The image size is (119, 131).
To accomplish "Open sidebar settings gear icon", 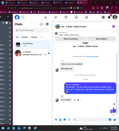I will pos(3,23).
